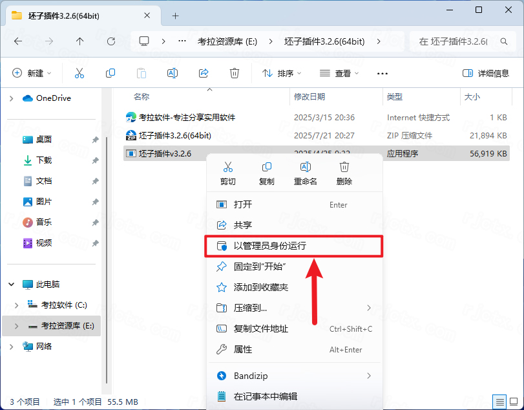Click the Delete trash icon in toolbar
This screenshot has width=524, height=410.
pos(235,73)
